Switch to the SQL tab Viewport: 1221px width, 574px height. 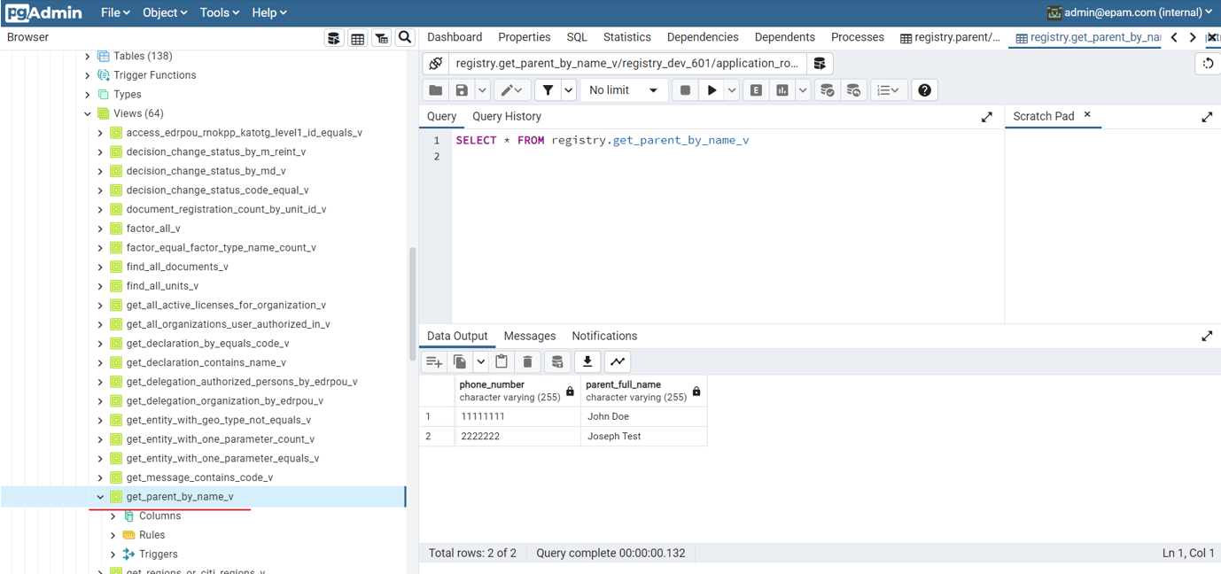click(x=577, y=37)
